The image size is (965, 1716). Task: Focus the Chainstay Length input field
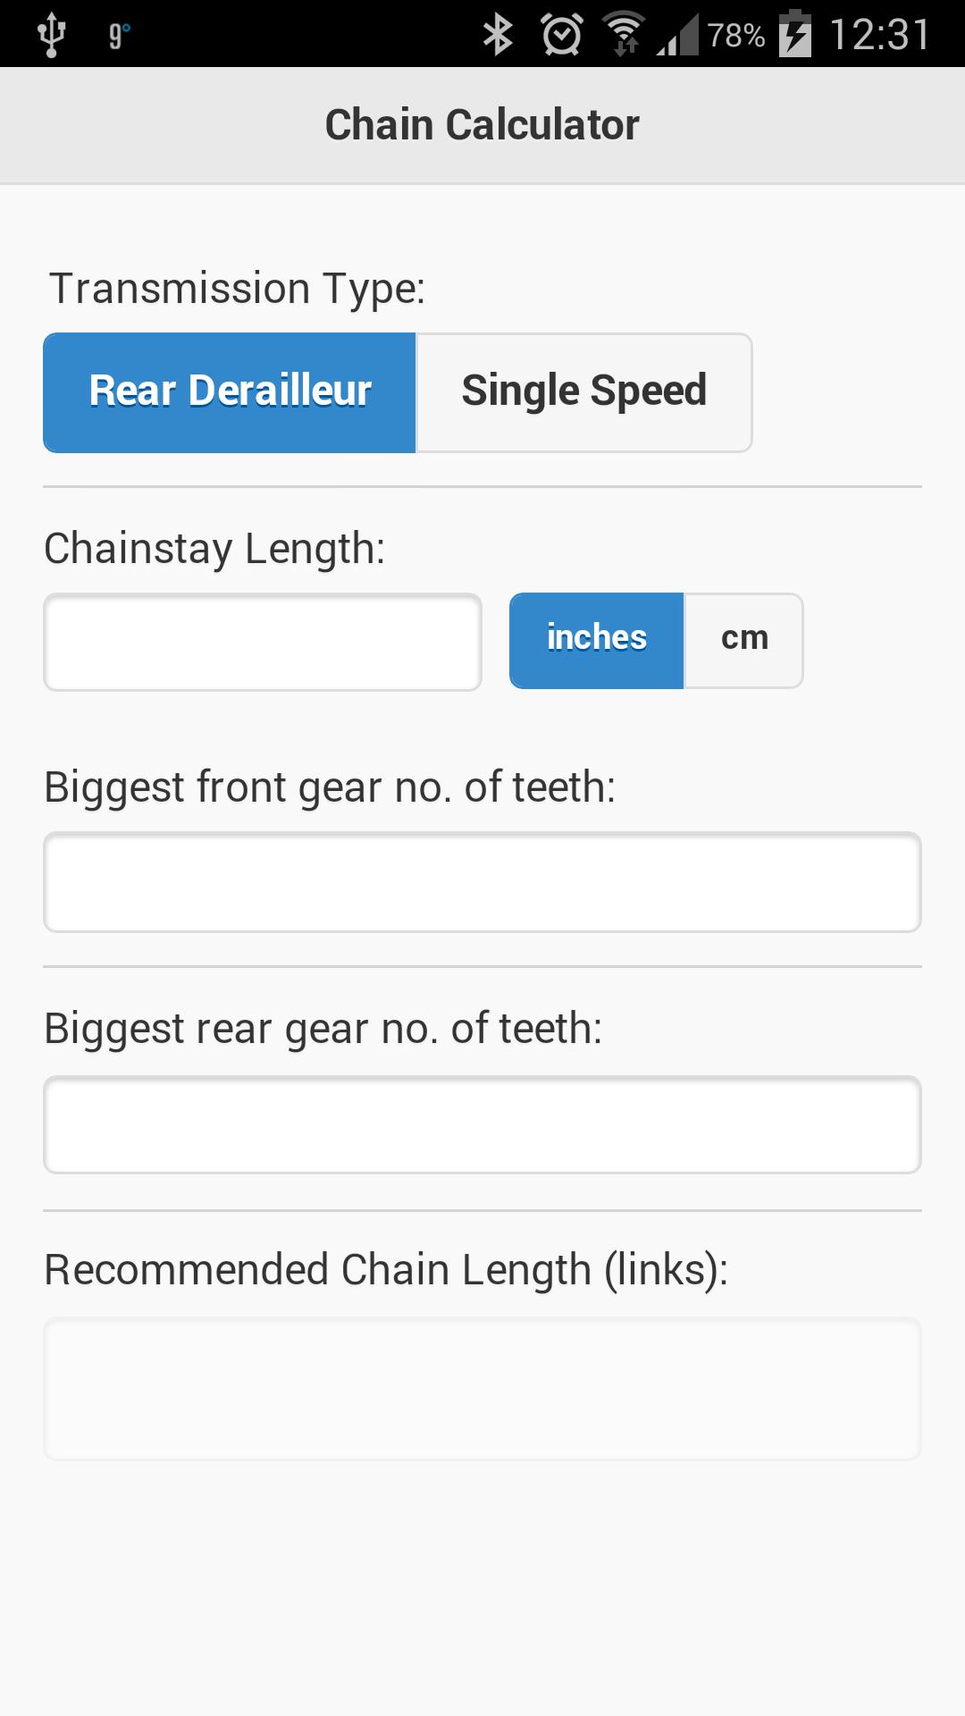point(263,642)
